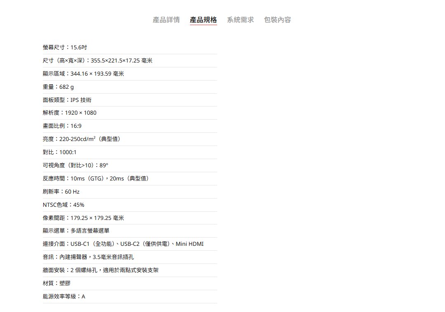
Task: Click the 能源效率等級 A row
Action: tap(64, 296)
